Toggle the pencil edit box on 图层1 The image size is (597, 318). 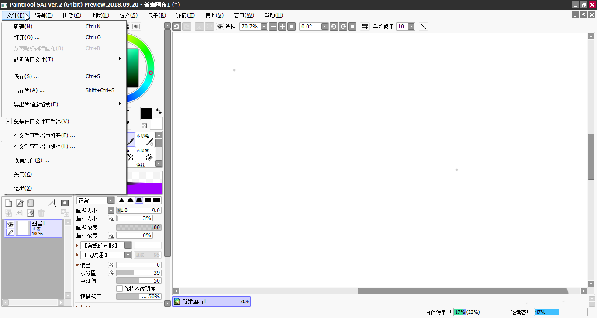[x=10, y=232]
